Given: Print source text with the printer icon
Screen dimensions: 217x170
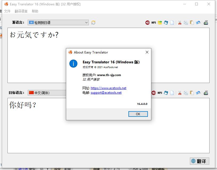Looking at the screenshot, I should click(206, 23).
